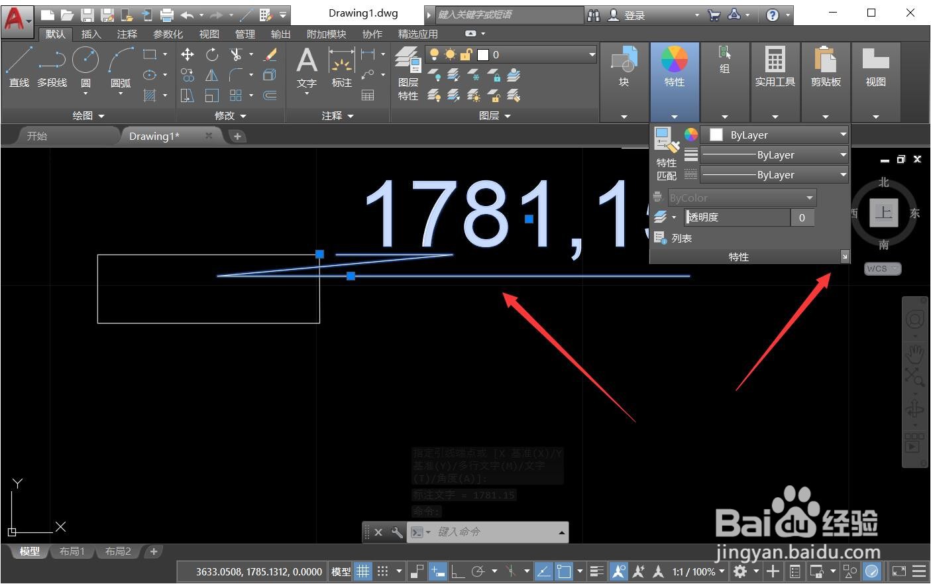Toggle lineweight display in status bar
The width and height of the screenshot is (931, 584).
[597, 571]
